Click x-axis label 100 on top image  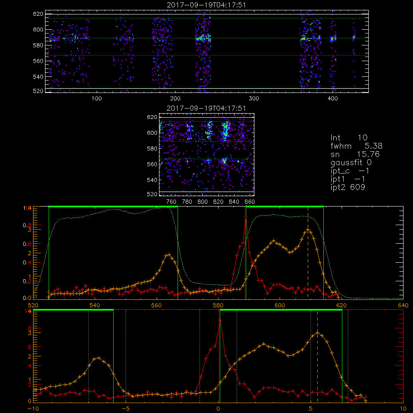[x=96, y=99]
